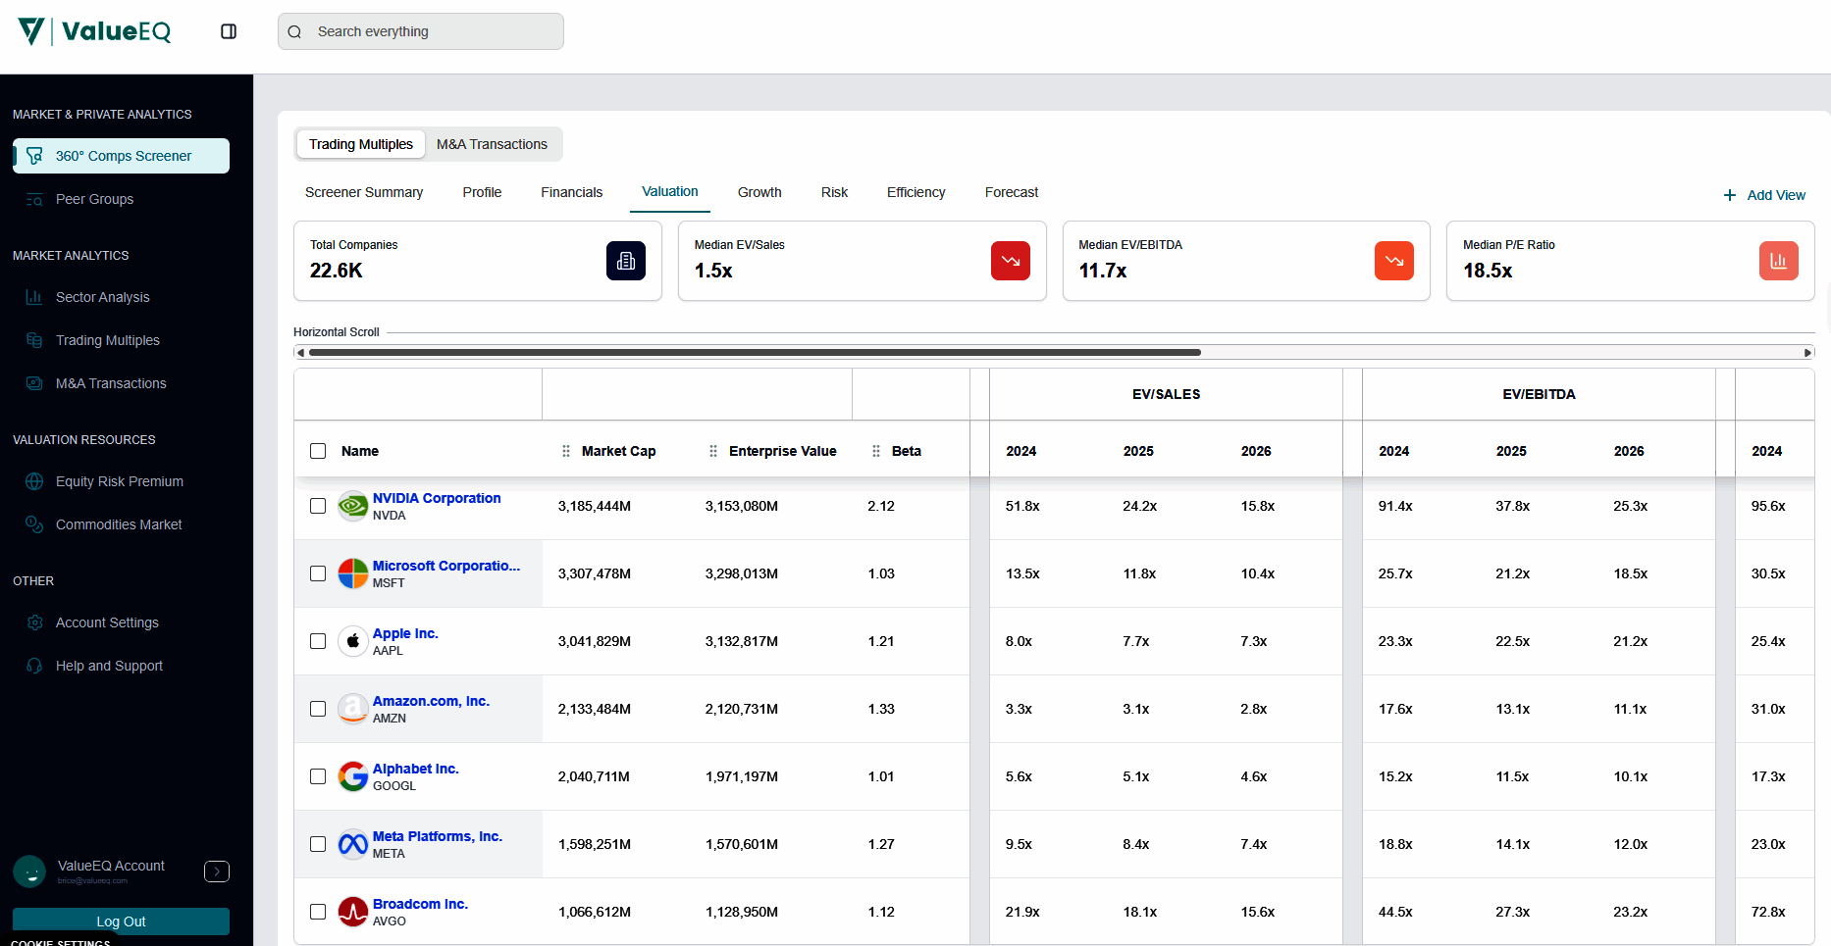
Task: Open the Growth view tab
Action: pos(759,192)
